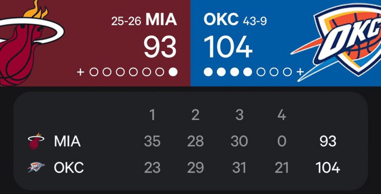Toggle OKC's last empty indicator dot

(x=287, y=72)
